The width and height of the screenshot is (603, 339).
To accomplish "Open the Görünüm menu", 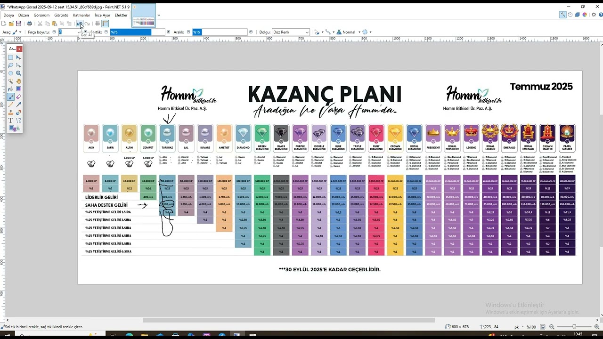I will click(x=41, y=15).
